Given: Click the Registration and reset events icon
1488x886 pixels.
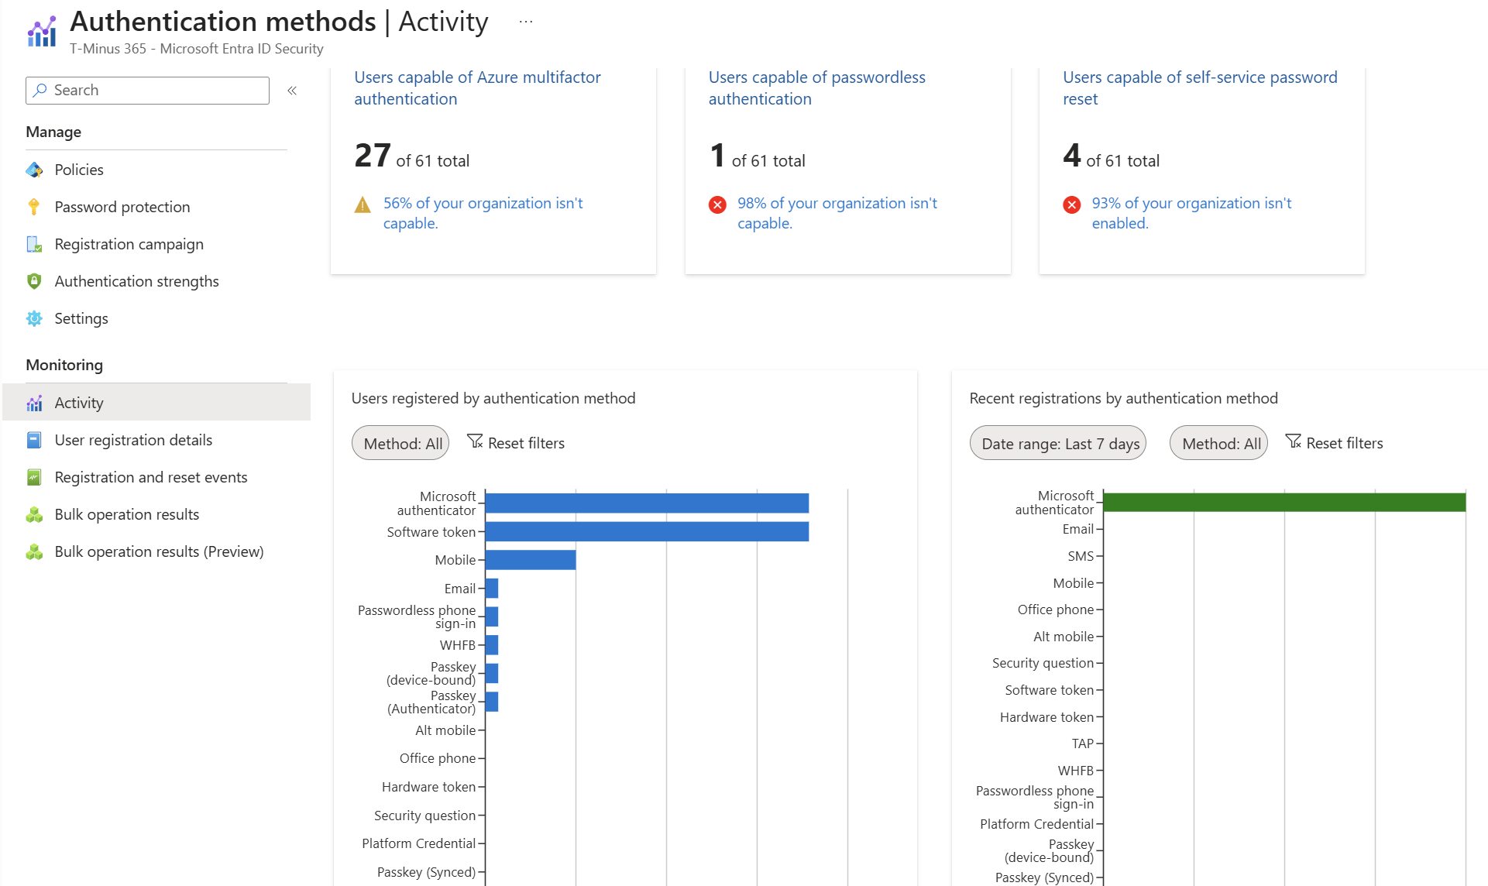Looking at the screenshot, I should [34, 477].
